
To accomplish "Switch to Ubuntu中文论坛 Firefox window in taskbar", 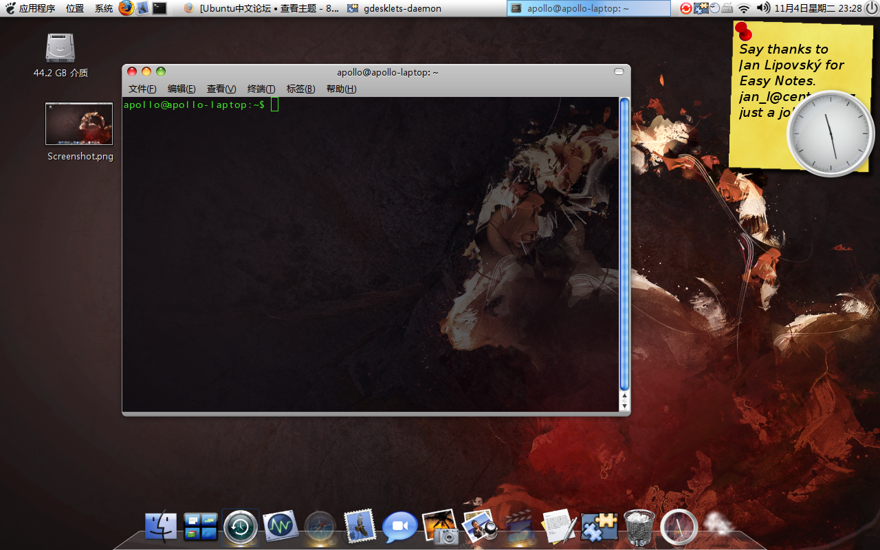I will [261, 8].
